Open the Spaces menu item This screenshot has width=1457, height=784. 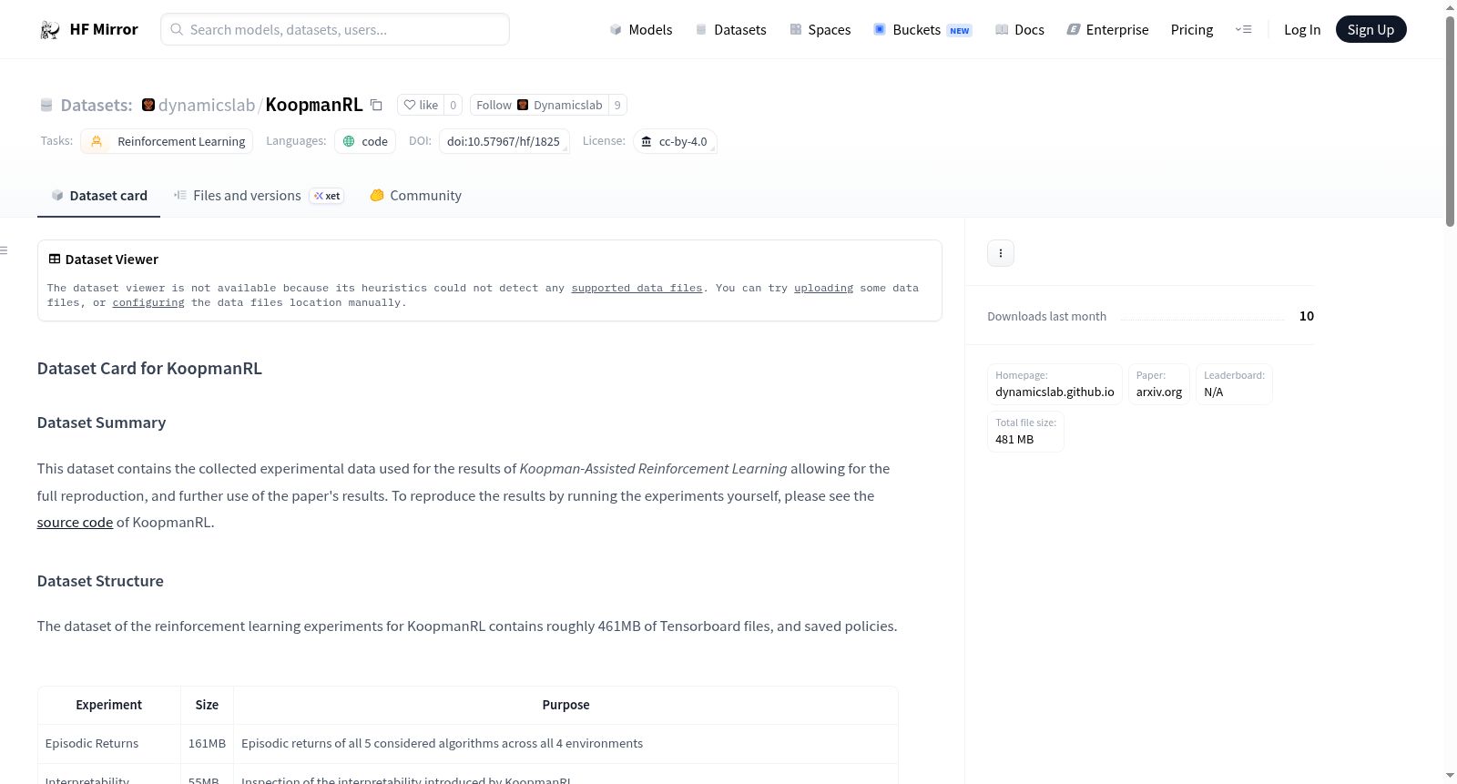point(820,30)
